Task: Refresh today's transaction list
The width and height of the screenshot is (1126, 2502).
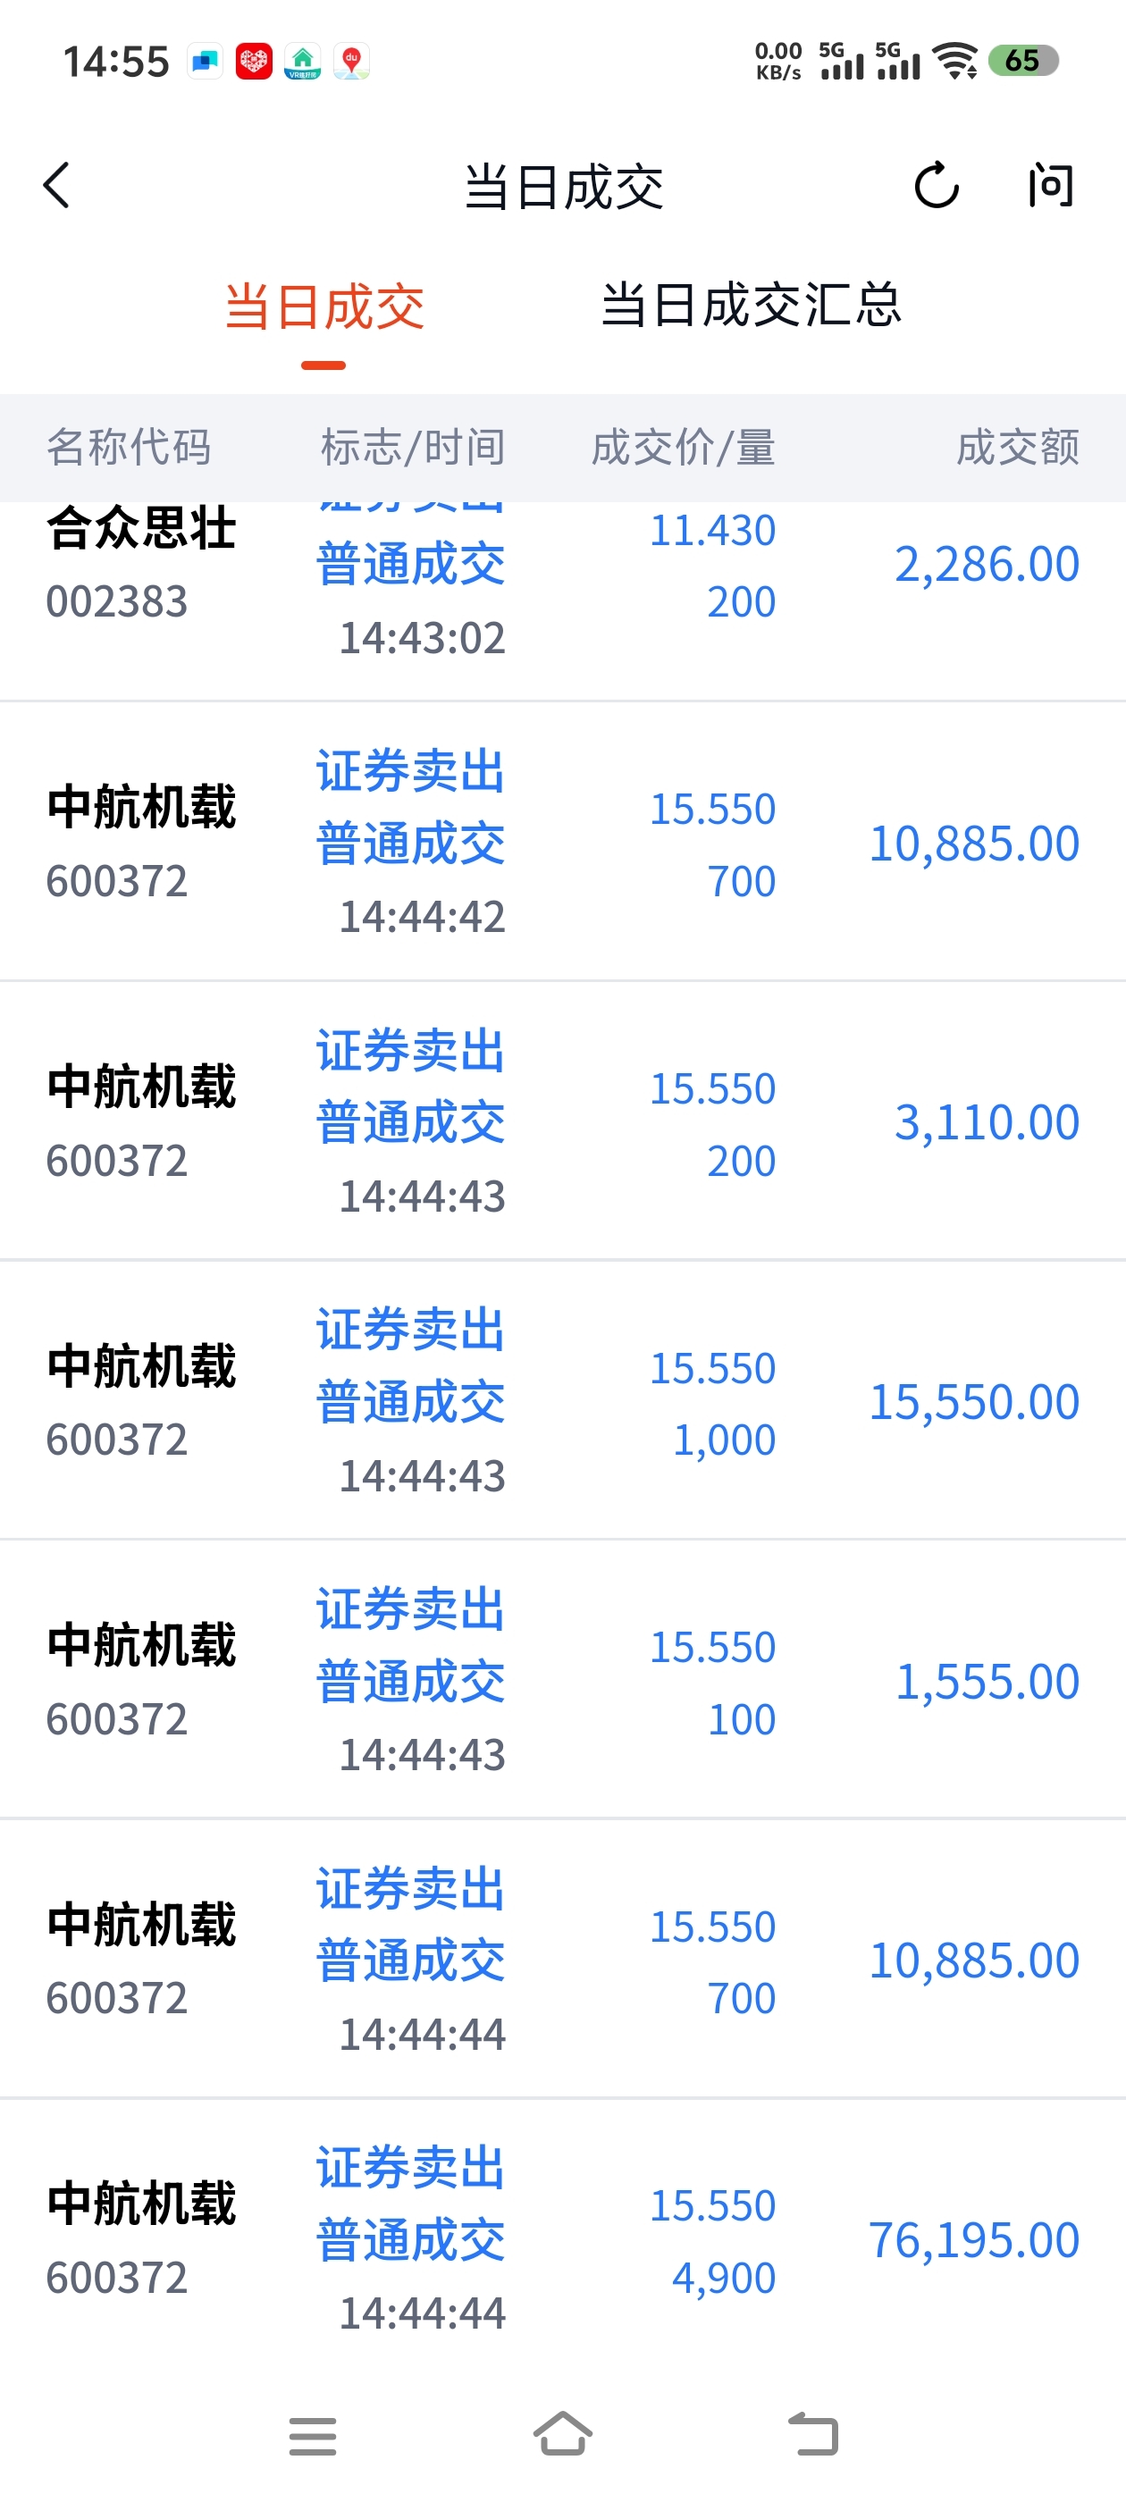Action: (x=936, y=185)
